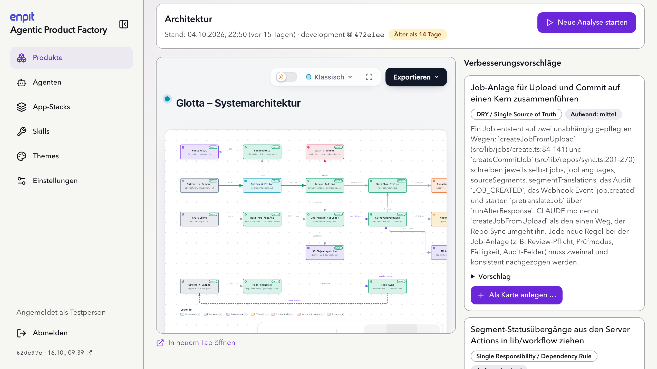657x369 pixels.
Task: Click the Themes palette icon
Action: pyautogui.click(x=22, y=156)
